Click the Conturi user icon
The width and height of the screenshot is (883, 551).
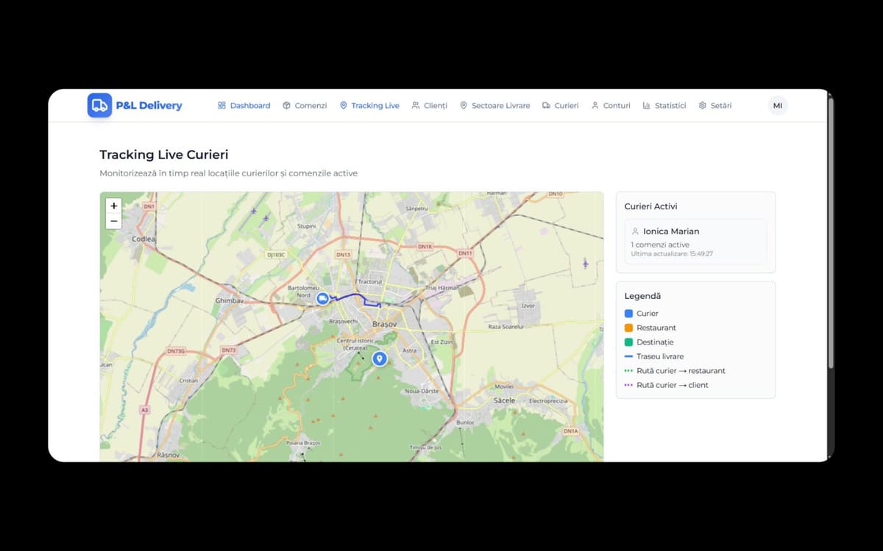click(595, 106)
